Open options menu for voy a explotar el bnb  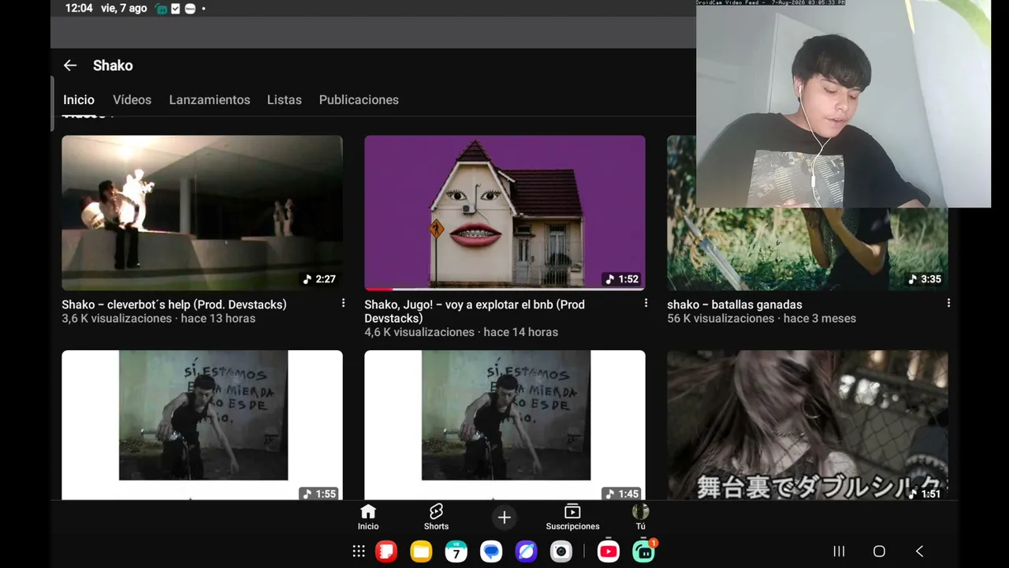[646, 304]
